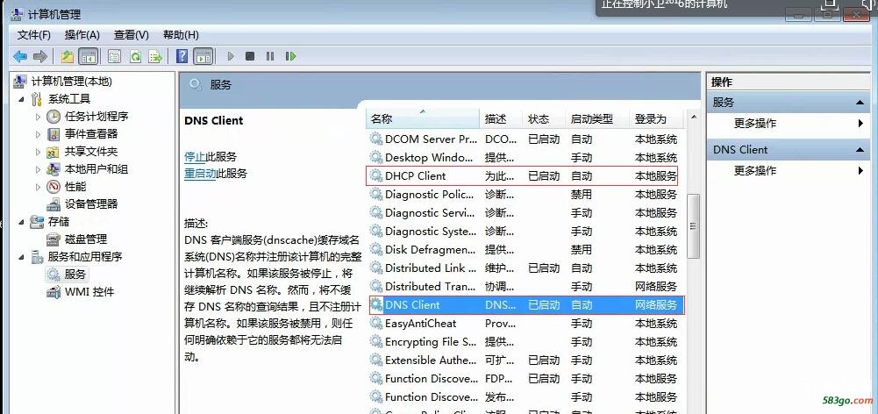Open 查看(V) menu

[x=132, y=35]
